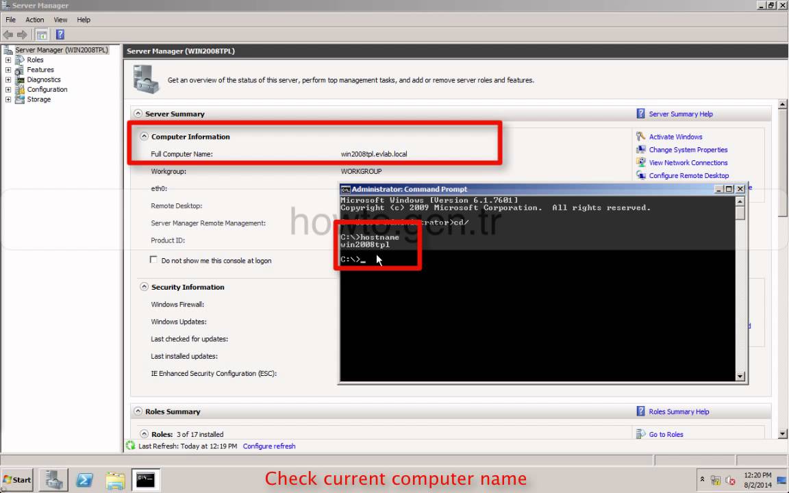
Task: Select the Roles label in the tree
Action: (35, 60)
